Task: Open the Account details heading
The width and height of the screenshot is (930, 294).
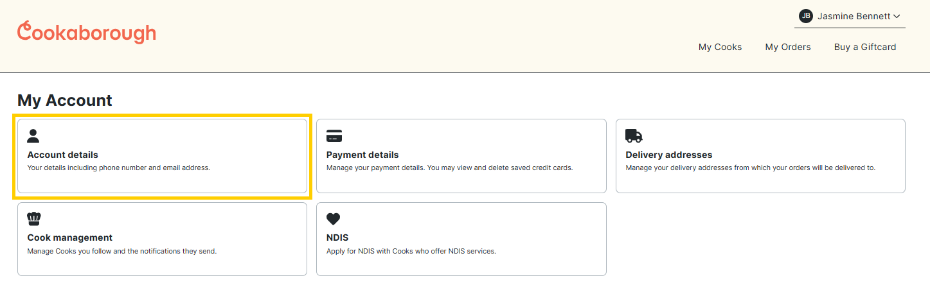Action: [62, 155]
